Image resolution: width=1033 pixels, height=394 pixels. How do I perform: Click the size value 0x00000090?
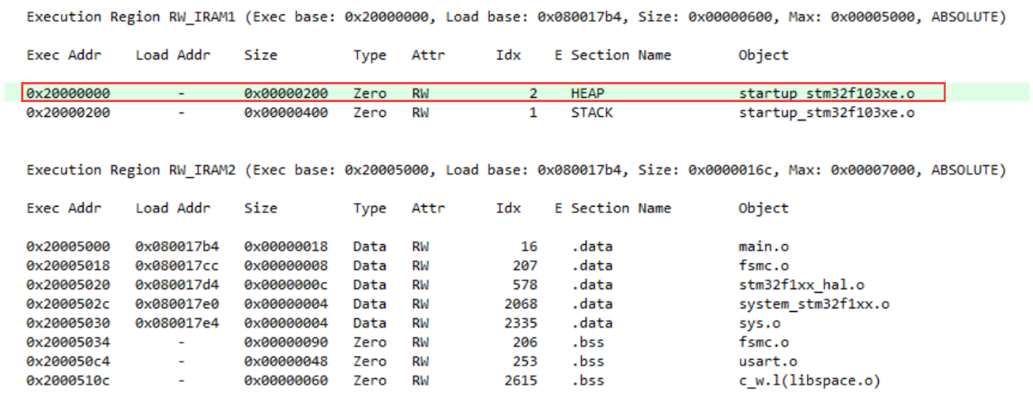[x=285, y=342]
